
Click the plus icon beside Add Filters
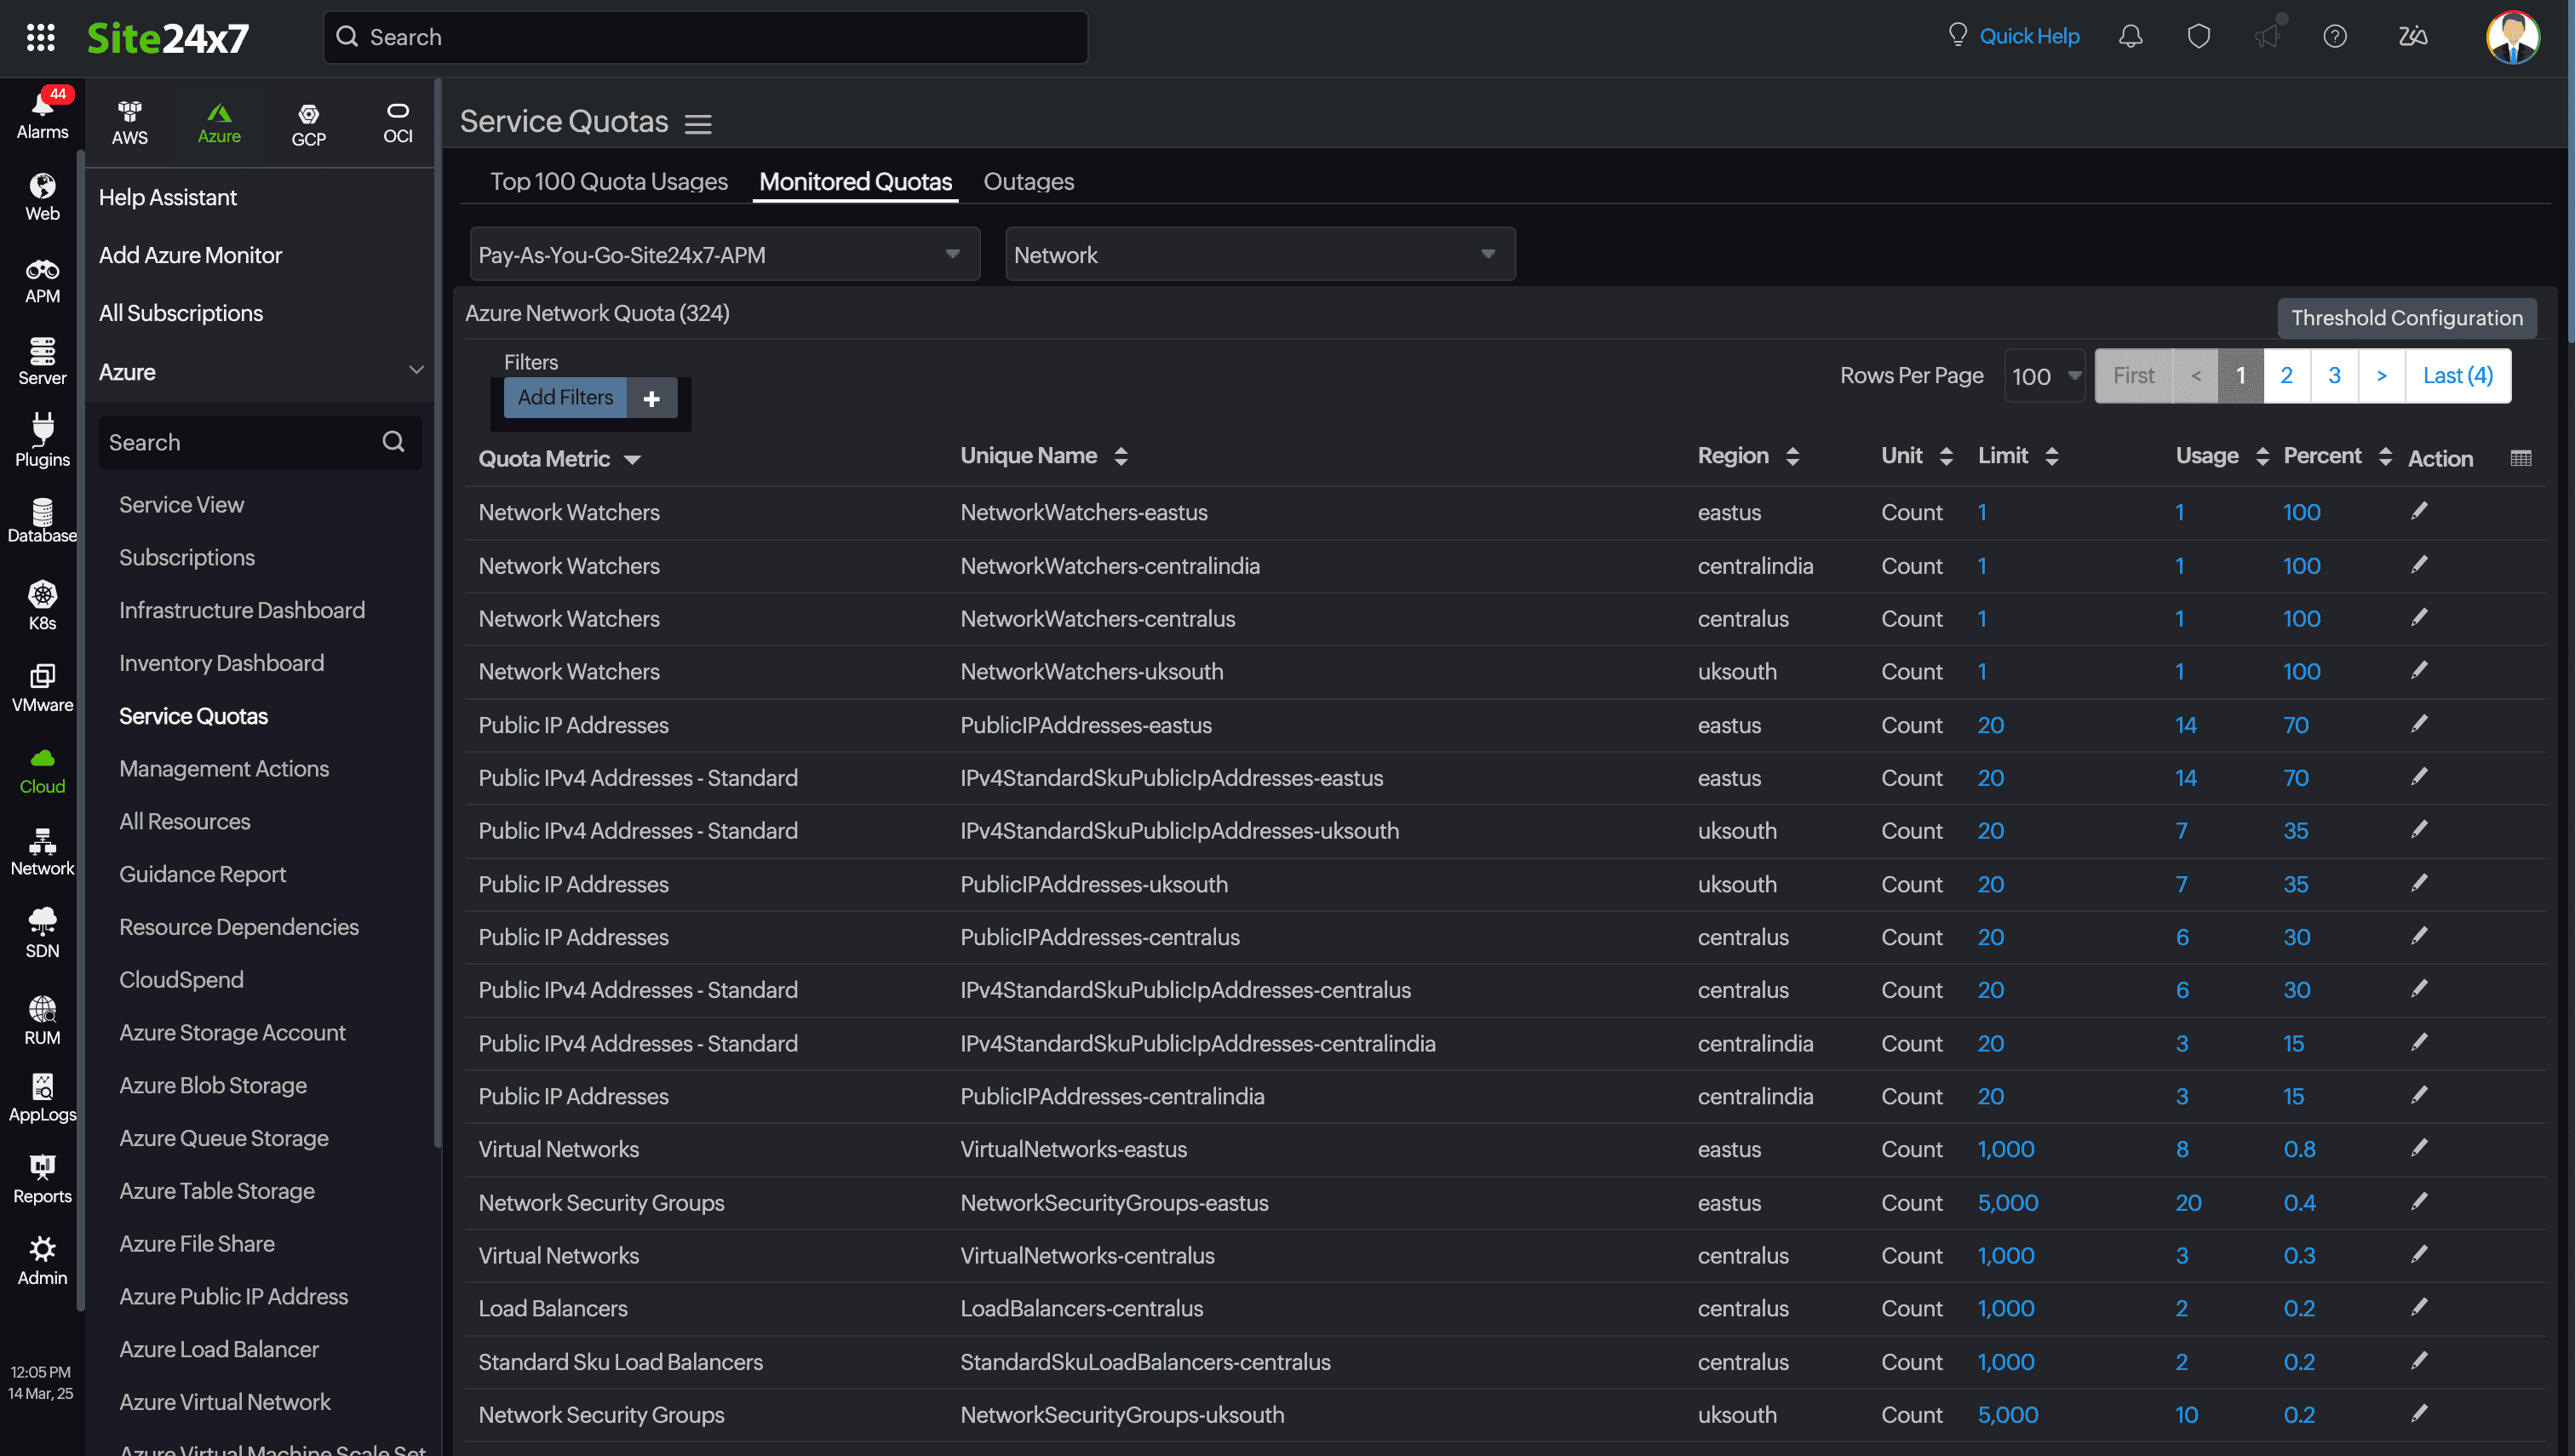(651, 398)
